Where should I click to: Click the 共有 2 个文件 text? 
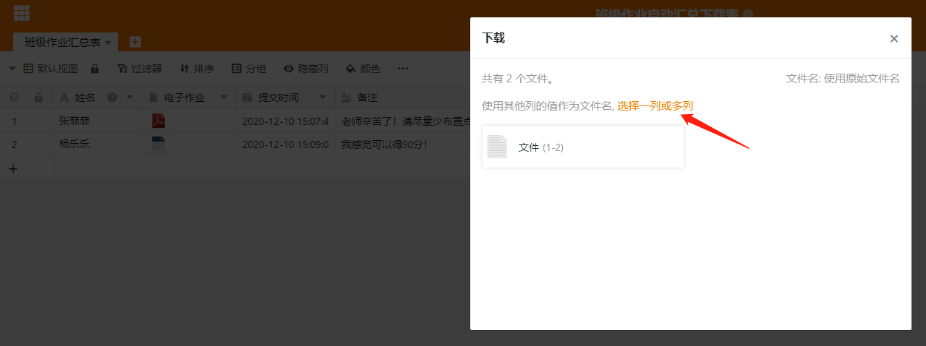pyautogui.click(x=518, y=78)
